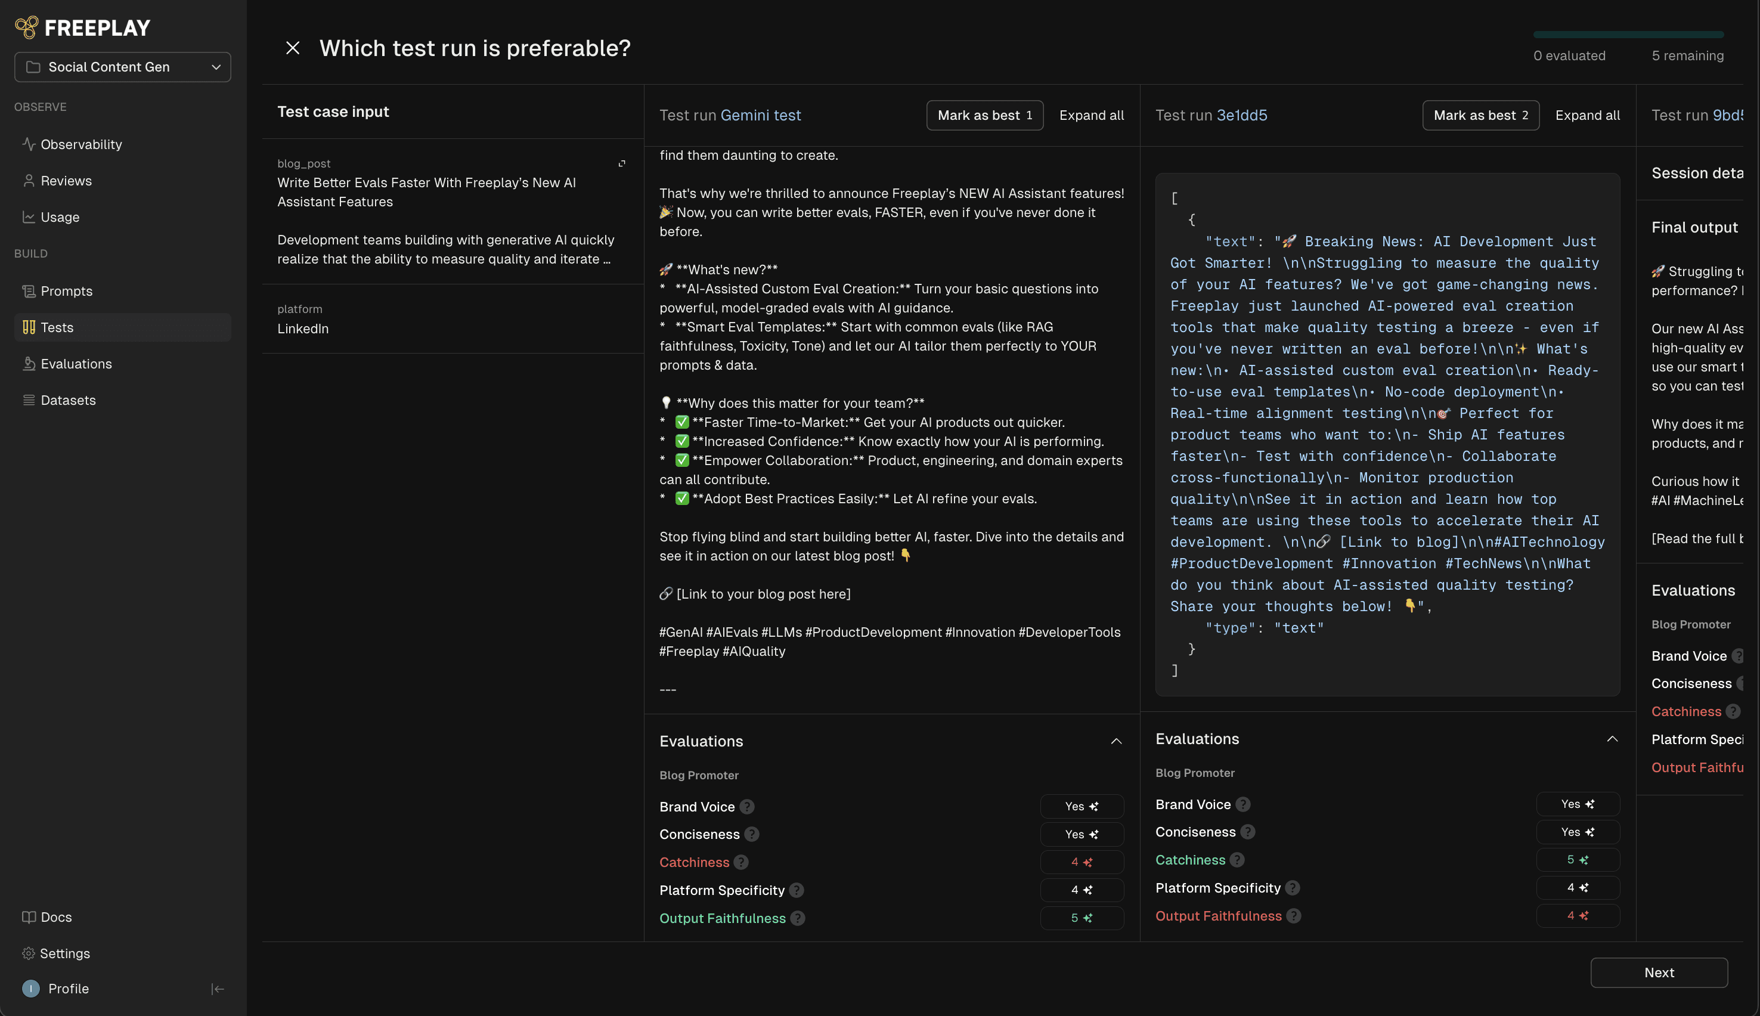
Task: Click run 3e1dd5 Conciseness Yes score
Action: 1578,832
